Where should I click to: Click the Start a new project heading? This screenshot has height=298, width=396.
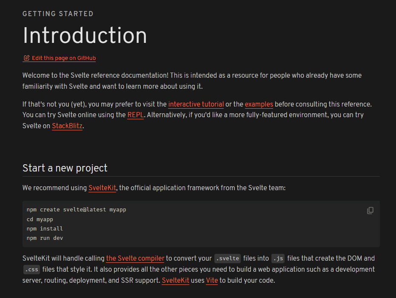tap(65, 168)
